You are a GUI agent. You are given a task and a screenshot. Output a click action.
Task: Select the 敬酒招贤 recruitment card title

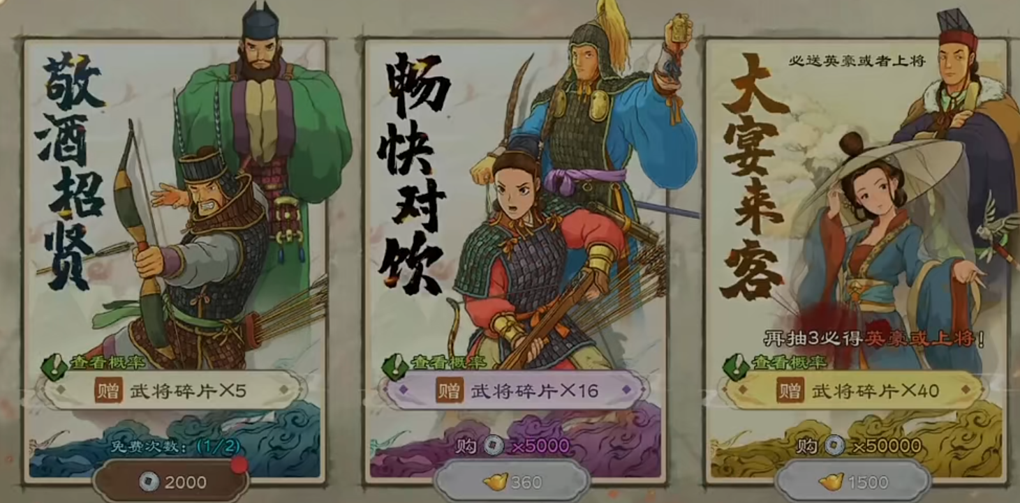(72, 171)
